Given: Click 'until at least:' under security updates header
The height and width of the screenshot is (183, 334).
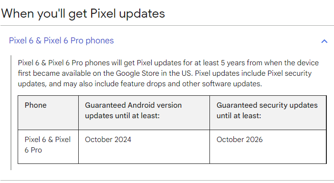Looking at the screenshot, I should 239,116.
